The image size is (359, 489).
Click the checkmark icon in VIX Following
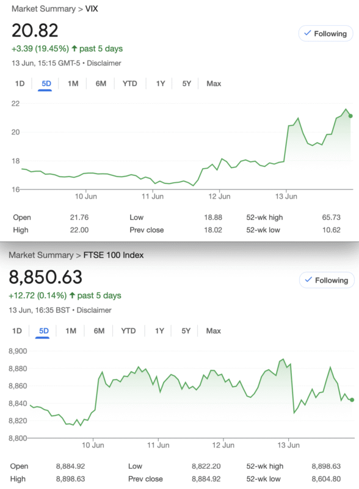click(308, 33)
